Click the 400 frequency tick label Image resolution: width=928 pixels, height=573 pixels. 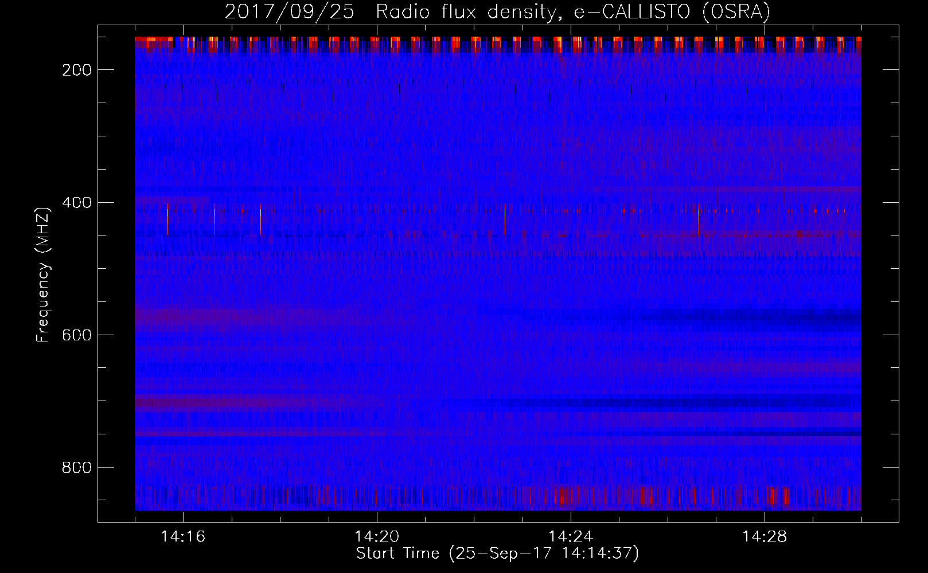77,203
